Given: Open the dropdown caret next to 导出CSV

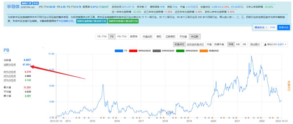Looking at the screenshot, I should (x=286, y=44).
